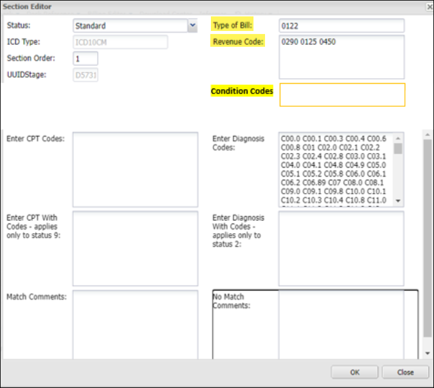Close the Section Editor dialog via X
Image resolution: width=434 pixels, height=388 pixels.
426,6
